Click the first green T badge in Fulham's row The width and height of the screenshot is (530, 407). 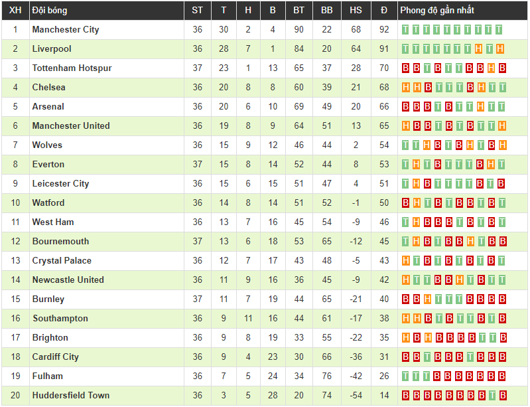[x=406, y=376]
